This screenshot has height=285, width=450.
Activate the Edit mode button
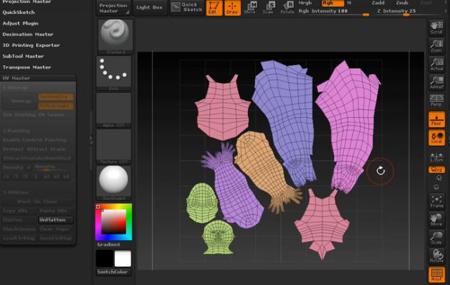[x=214, y=8]
